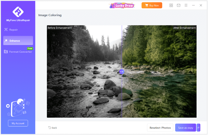Click the Buy Now shopping cart button

(x=152, y=5)
